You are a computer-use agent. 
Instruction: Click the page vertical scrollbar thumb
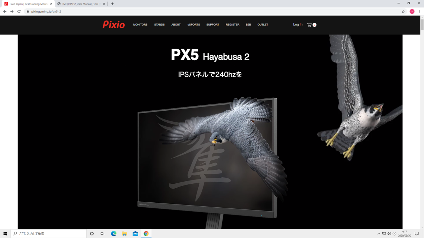tap(422, 24)
